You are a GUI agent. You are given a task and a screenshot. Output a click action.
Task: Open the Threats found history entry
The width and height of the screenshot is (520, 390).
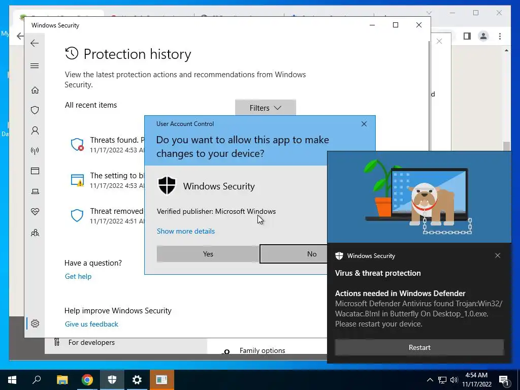coord(107,145)
